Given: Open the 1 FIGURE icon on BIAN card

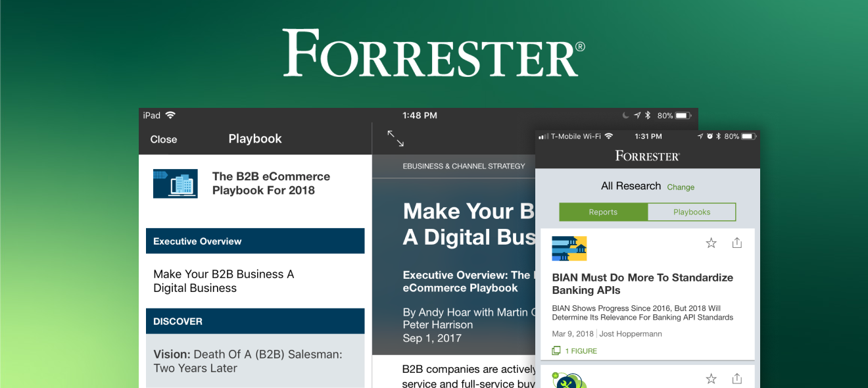Looking at the screenshot, I should (x=556, y=351).
